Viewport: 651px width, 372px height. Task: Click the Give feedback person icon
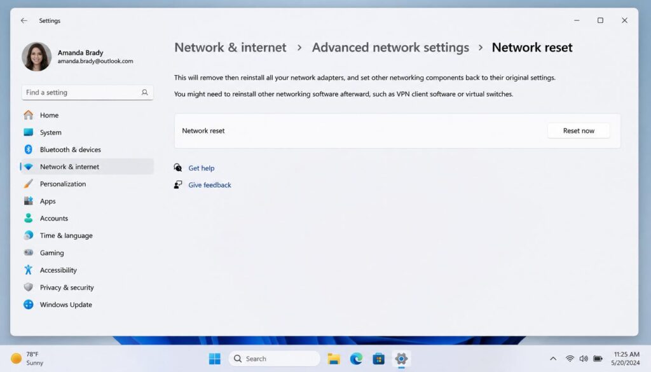178,184
